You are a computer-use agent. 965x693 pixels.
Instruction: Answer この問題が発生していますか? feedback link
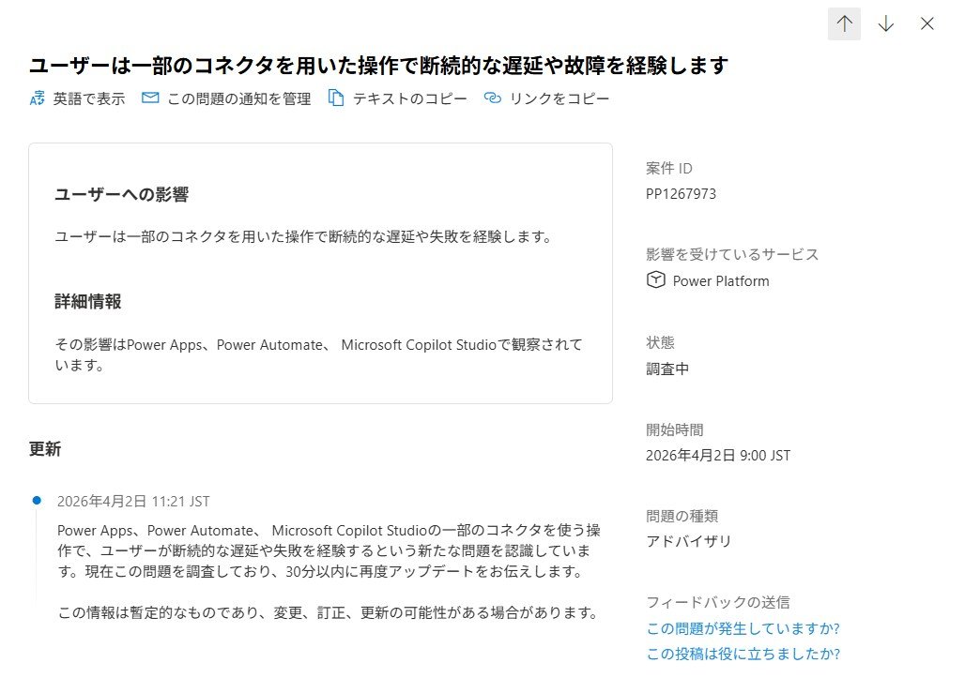743,628
